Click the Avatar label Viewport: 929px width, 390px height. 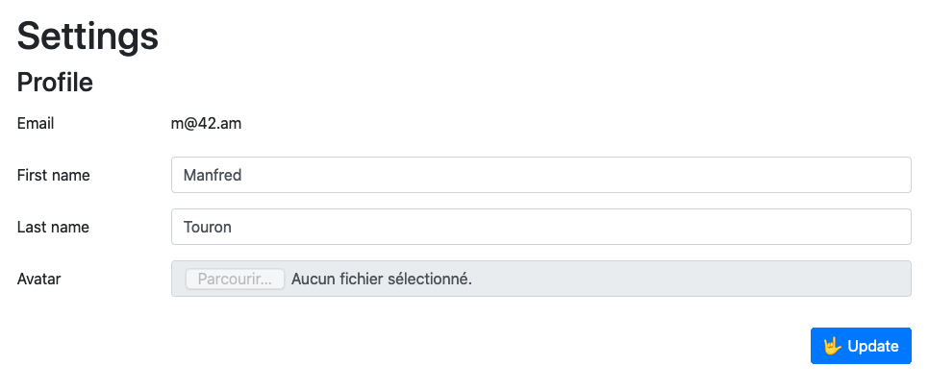click(x=39, y=280)
